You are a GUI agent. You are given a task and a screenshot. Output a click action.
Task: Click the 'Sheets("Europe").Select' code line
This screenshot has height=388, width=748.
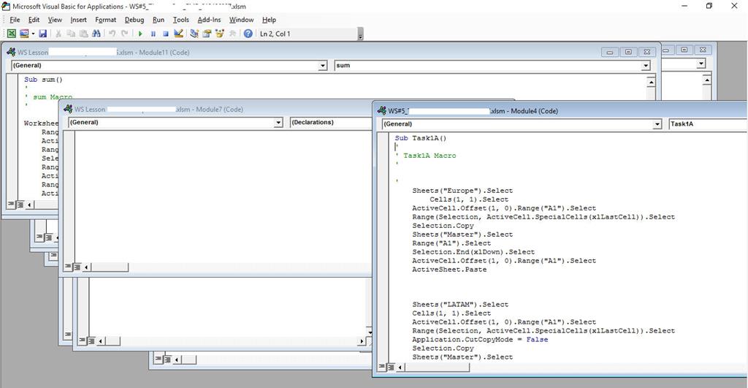point(462,191)
